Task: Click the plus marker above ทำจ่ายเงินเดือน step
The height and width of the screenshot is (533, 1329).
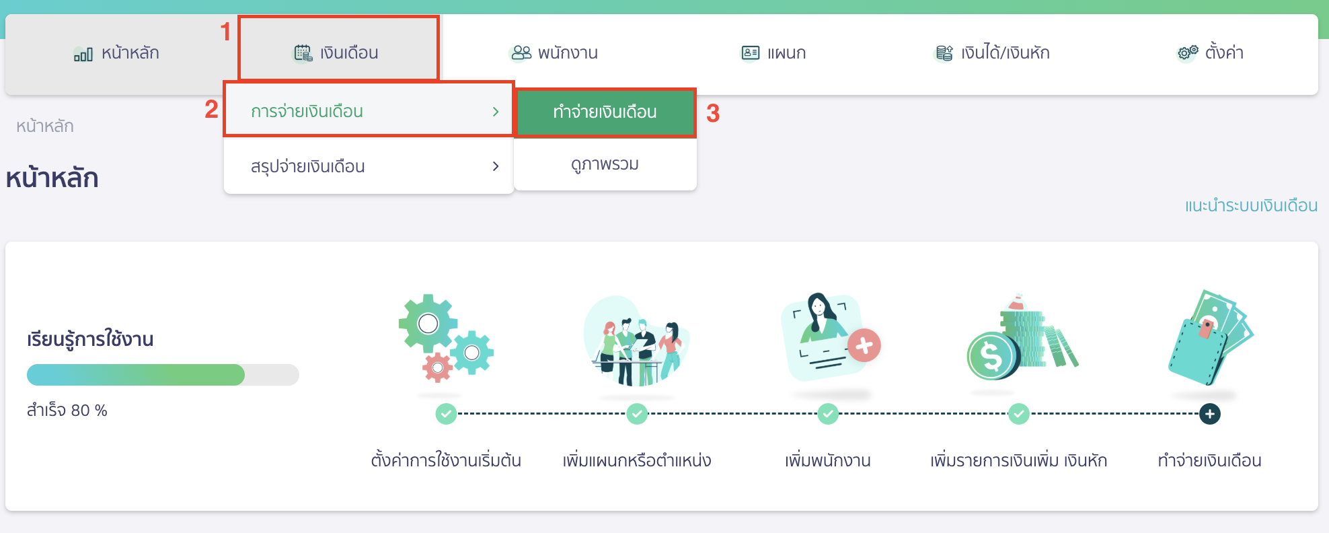Action: (1210, 414)
